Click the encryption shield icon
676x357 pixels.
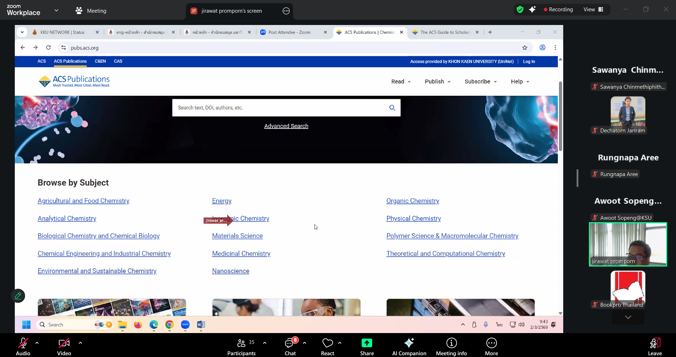[x=520, y=10]
